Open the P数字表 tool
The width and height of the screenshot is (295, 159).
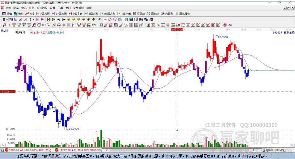click(76, 14)
